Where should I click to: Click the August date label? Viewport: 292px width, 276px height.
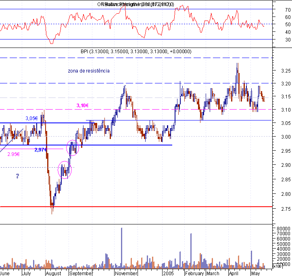(x=53, y=274)
